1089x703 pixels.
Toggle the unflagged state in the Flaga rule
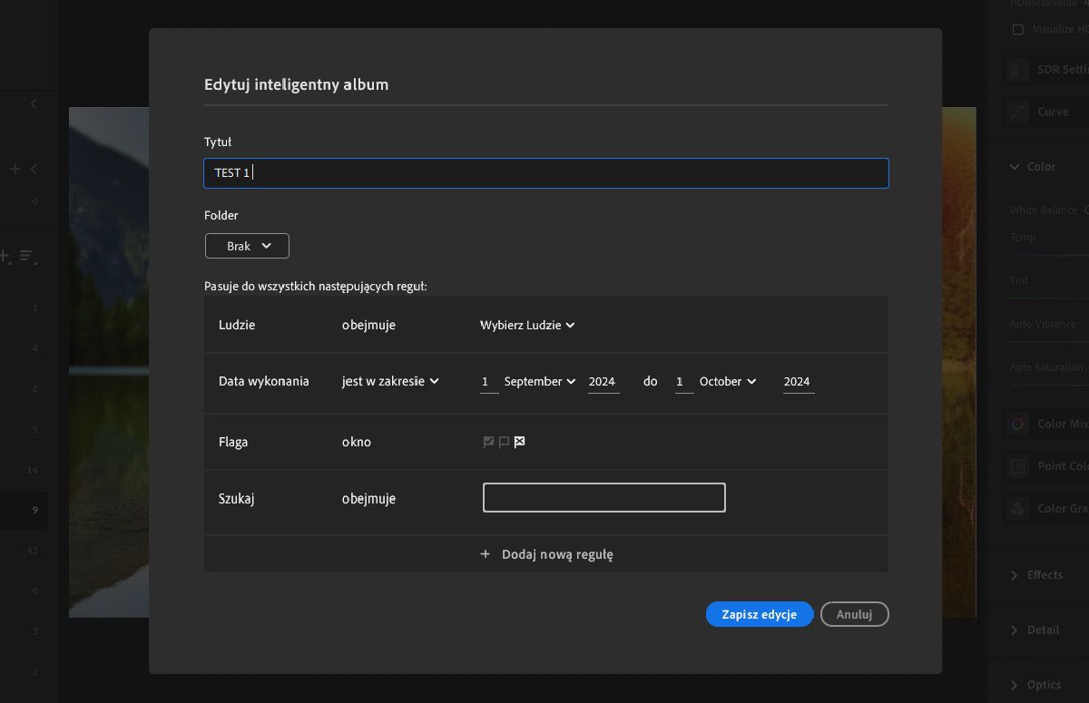click(504, 442)
